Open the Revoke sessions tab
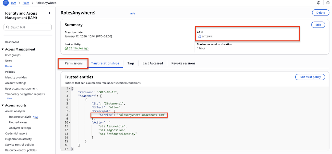The image size is (332, 154). pyautogui.click(x=183, y=63)
